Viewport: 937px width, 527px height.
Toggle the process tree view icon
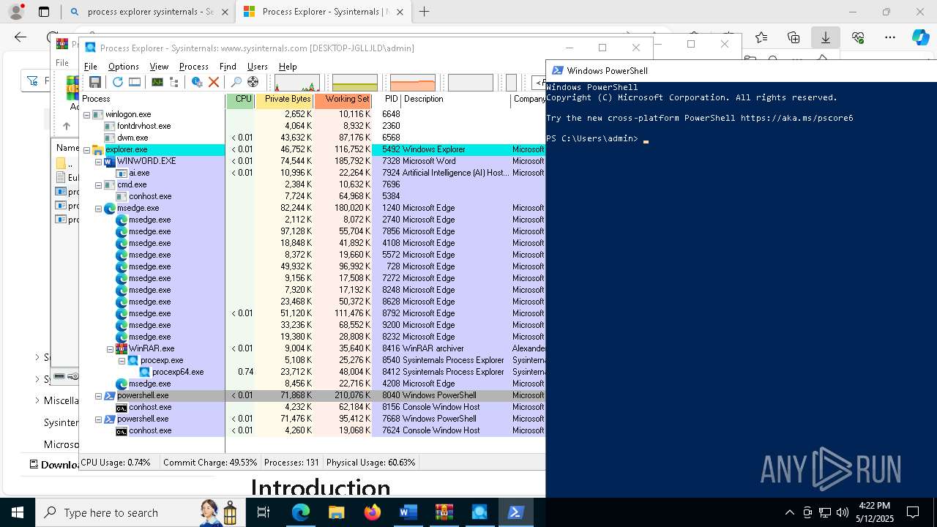tap(174, 82)
